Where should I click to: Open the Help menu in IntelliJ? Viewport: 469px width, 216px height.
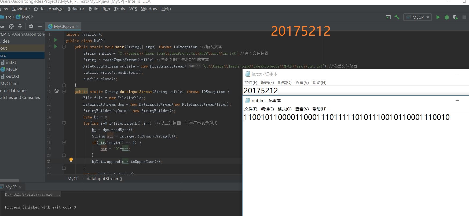click(x=166, y=9)
